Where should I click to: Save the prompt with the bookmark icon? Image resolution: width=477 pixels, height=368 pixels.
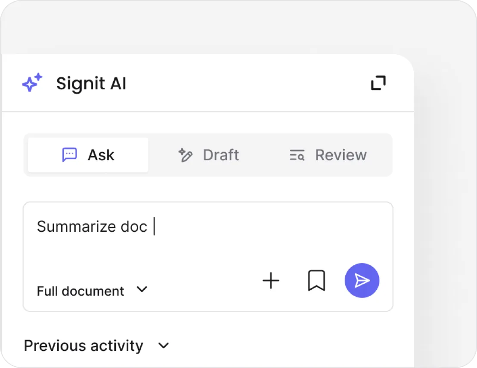click(316, 281)
